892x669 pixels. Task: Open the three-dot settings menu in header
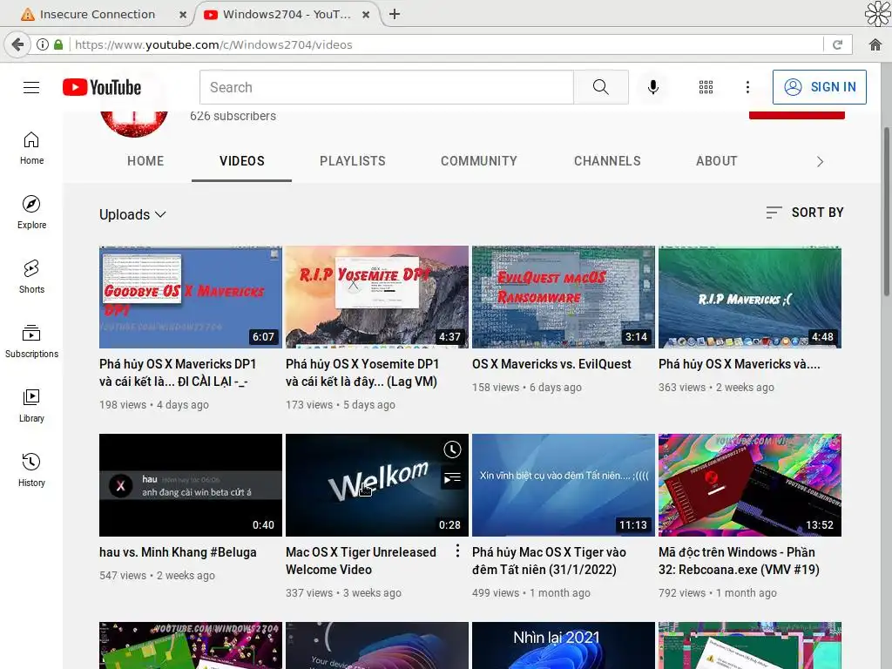coord(747,87)
